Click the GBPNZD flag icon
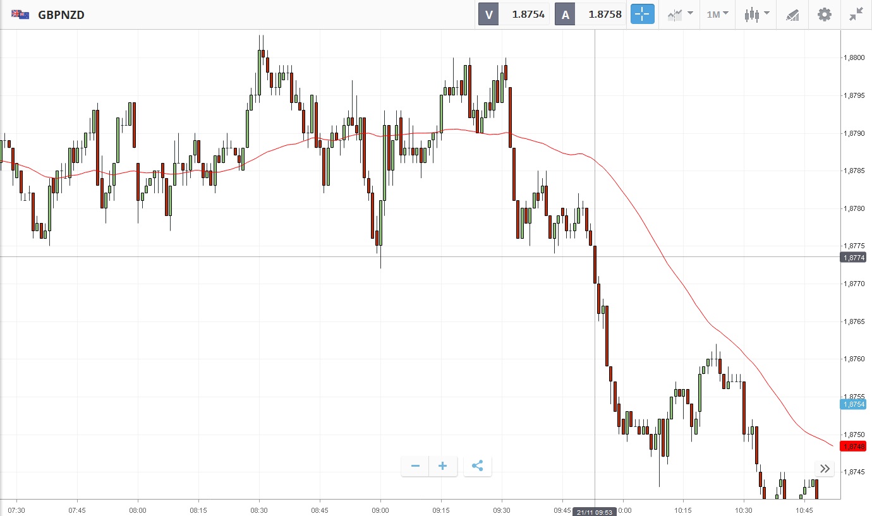872x516 pixels. pyautogui.click(x=20, y=15)
